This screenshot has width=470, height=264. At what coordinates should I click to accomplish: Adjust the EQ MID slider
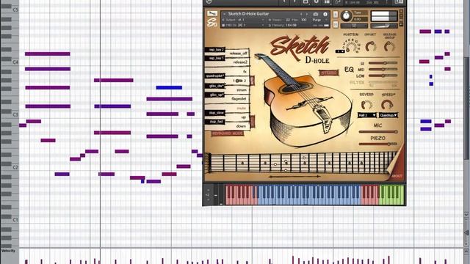(383, 69)
